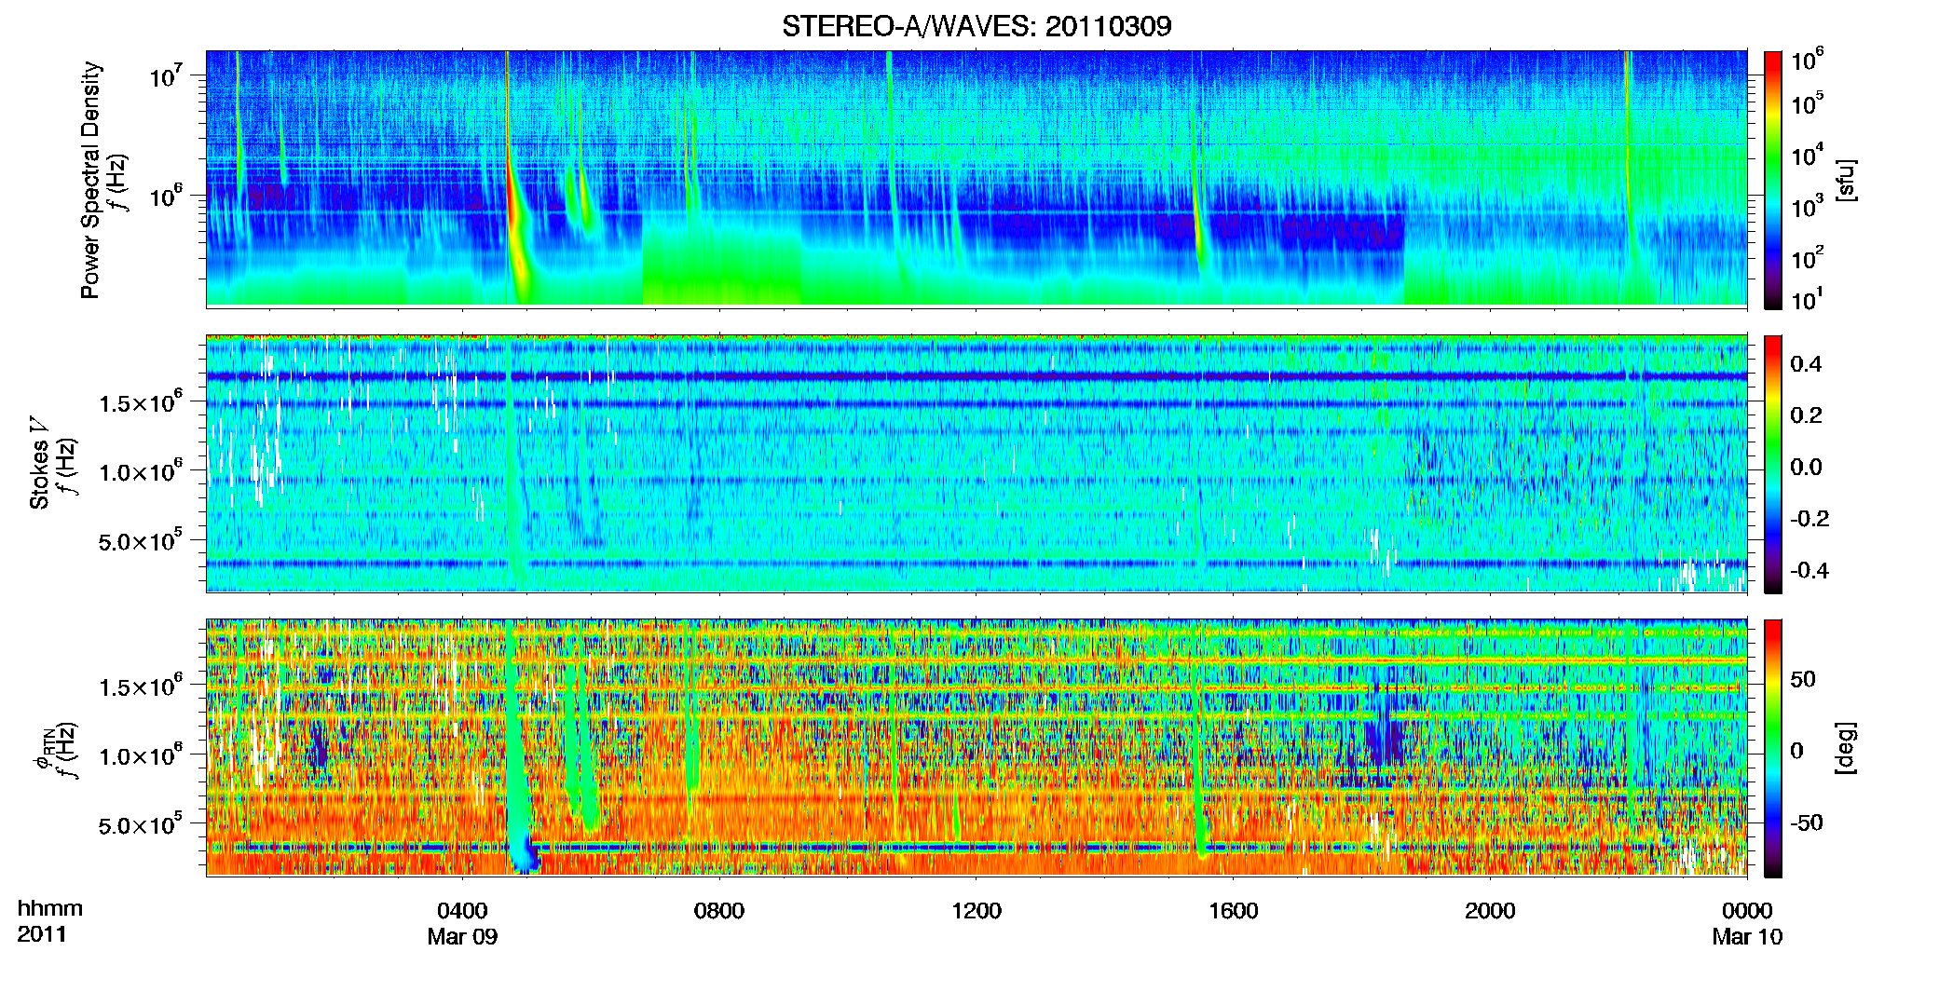The width and height of the screenshot is (1953, 1006).
Task: Select the φRTN axis label
Action: (44, 751)
